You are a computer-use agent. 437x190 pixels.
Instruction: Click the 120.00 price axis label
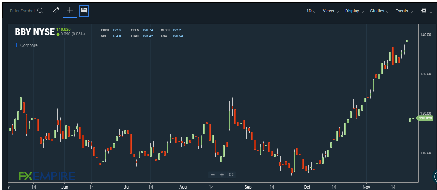point(426,114)
